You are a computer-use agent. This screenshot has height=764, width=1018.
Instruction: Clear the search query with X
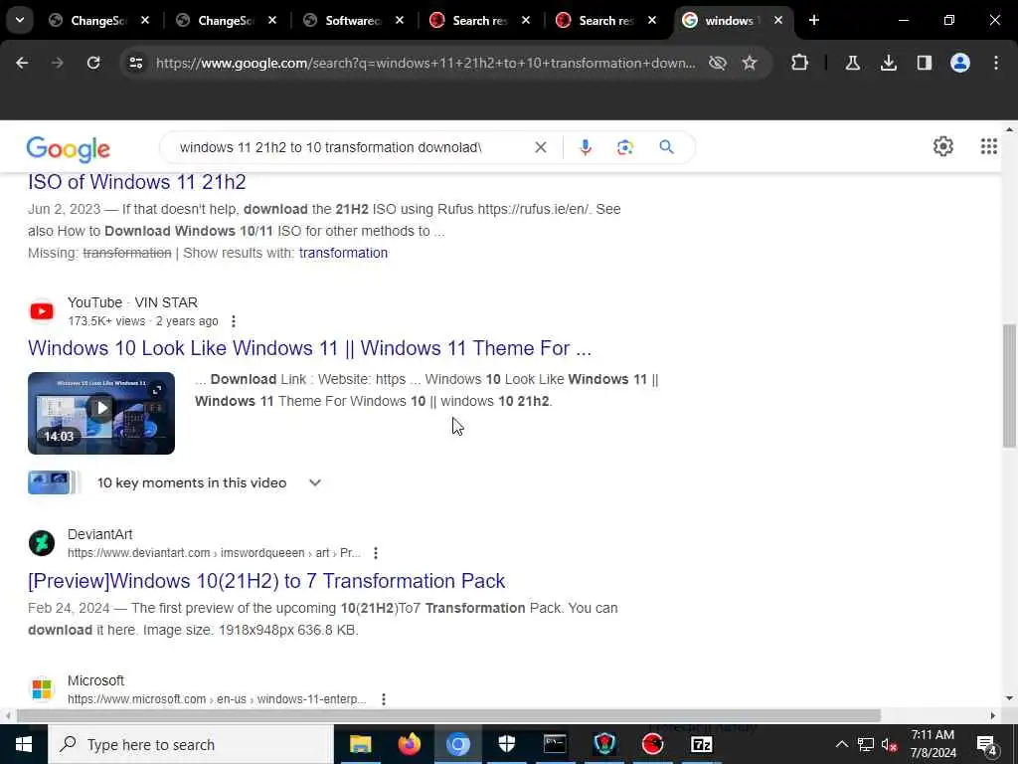click(x=540, y=147)
